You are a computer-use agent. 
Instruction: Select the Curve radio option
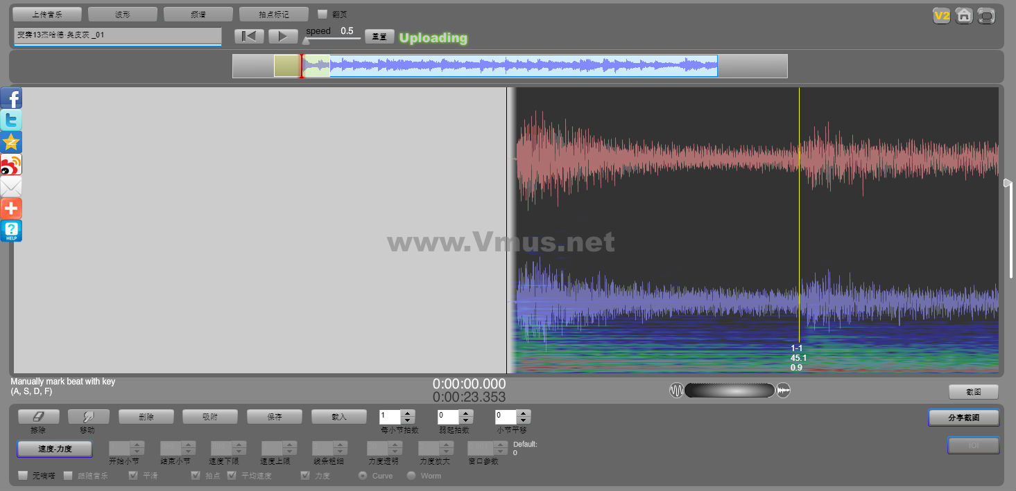pos(363,476)
